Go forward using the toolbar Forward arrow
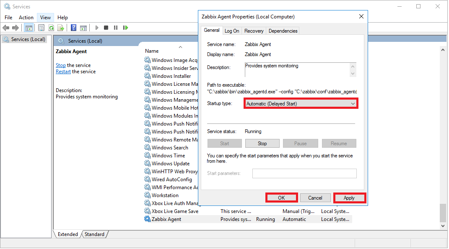This screenshot has height=249, width=449. point(16,28)
